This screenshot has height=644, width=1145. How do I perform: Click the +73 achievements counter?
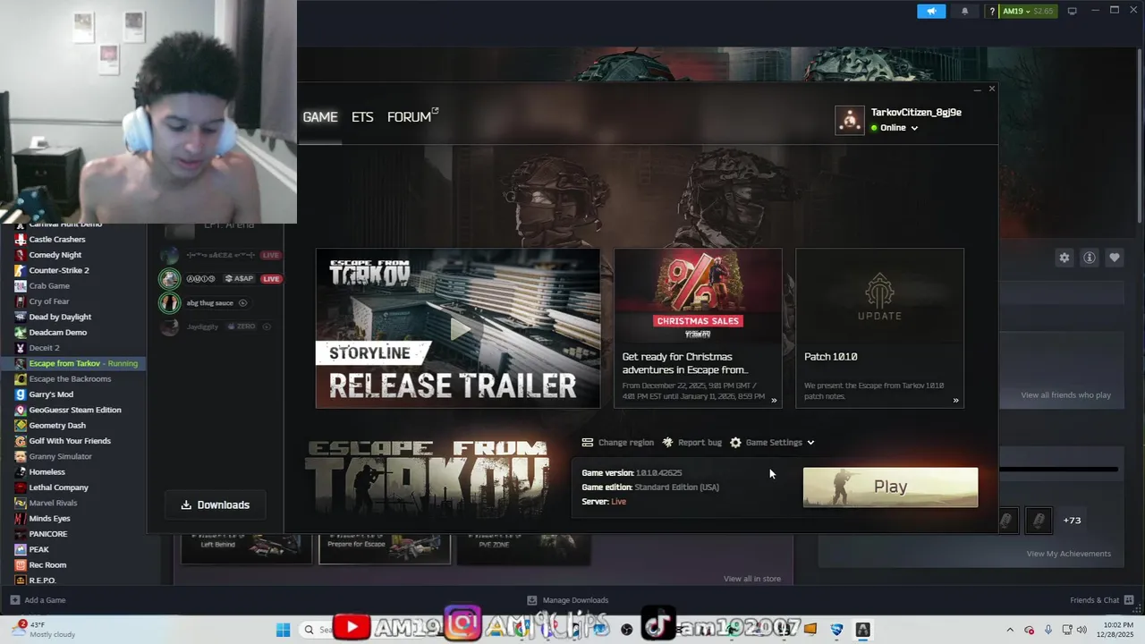(1072, 521)
